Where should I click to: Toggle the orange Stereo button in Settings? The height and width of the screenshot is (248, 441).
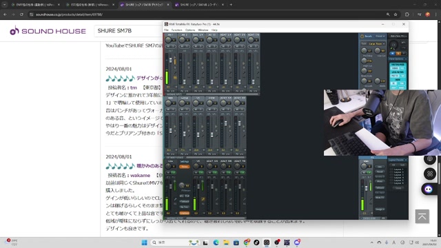point(185,167)
